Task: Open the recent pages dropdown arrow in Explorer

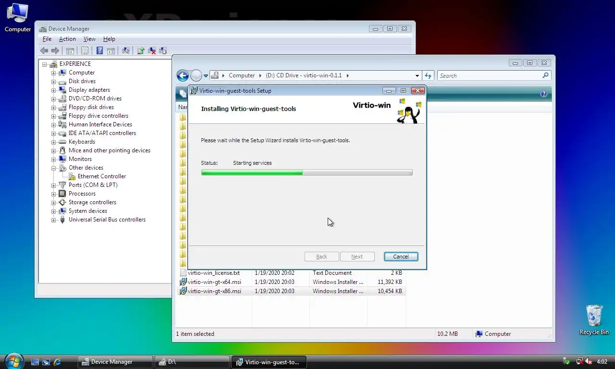Action: (x=206, y=76)
